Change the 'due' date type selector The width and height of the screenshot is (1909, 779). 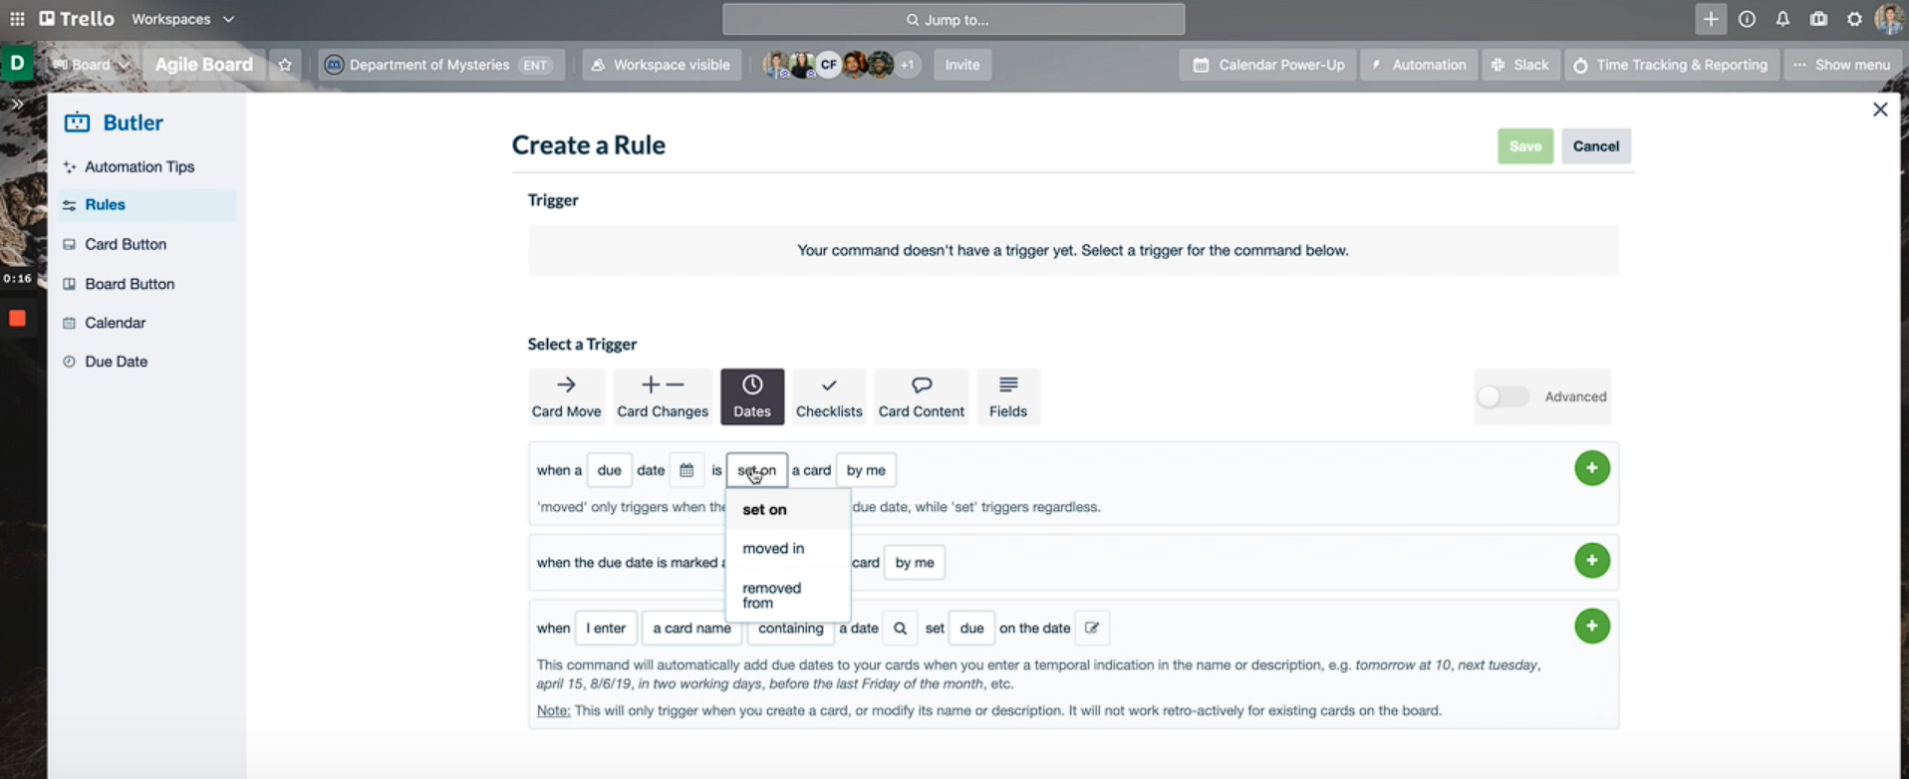(609, 470)
